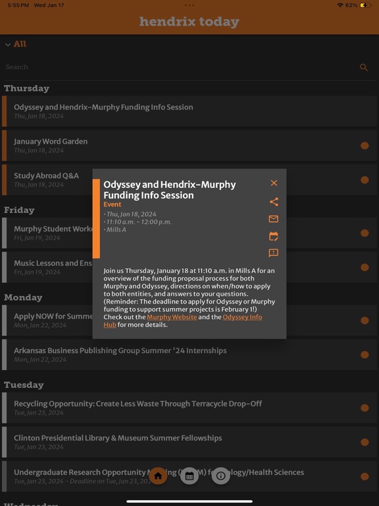Tap the Thursday section heading
Screen dimensions: 379x506
click(26, 88)
